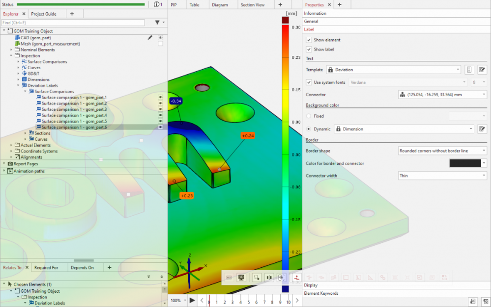491x307 pixels.
Task: Open the Section View tab
Action: pyautogui.click(x=253, y=5)
